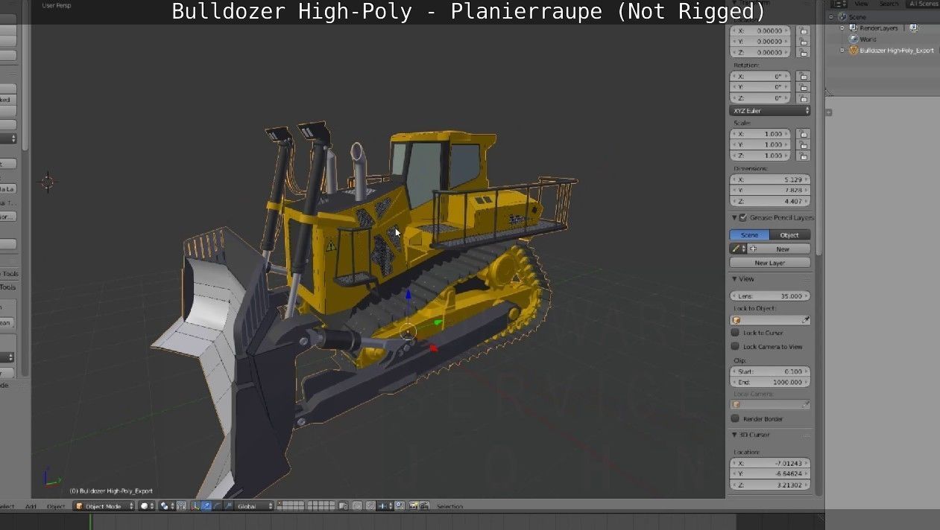
Task: Click Lens value field 35.000
Action: 770,296
